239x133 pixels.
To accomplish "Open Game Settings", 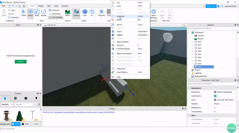I will click(x=153, y=14).
